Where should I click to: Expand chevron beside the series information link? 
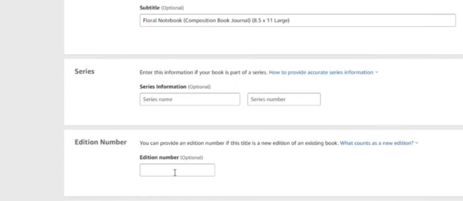click(377, 72)
